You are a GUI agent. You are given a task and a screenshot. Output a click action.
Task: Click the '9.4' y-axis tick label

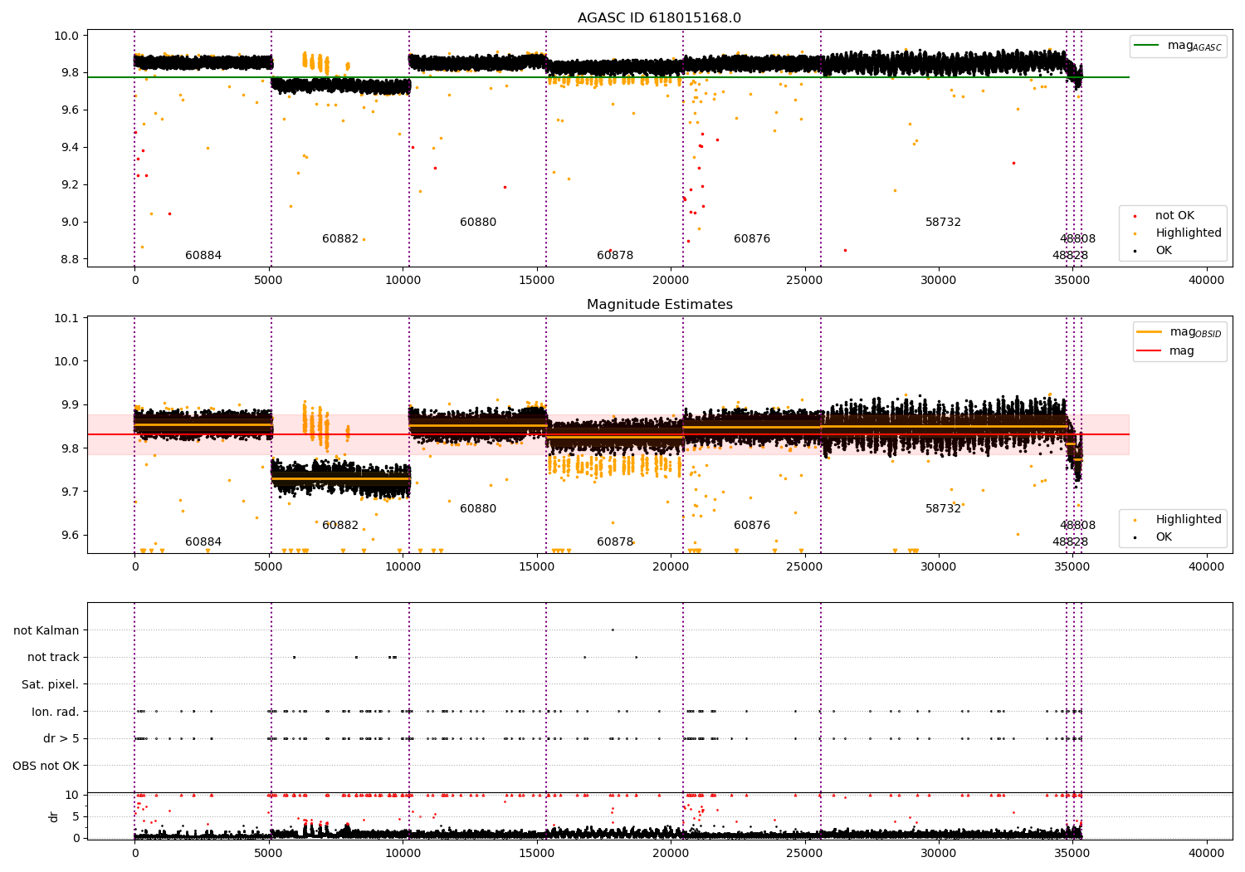tap(71, 148)
